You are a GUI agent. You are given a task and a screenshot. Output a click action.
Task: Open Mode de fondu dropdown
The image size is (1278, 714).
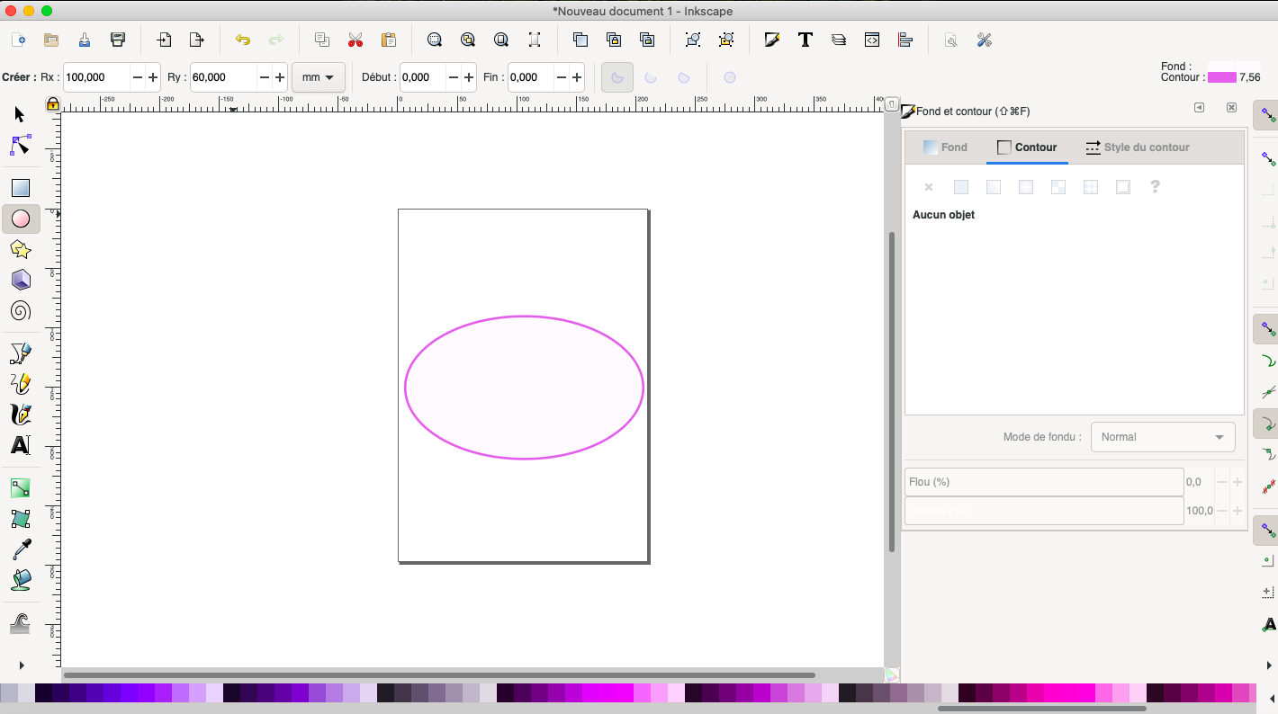click(1163, 437)
